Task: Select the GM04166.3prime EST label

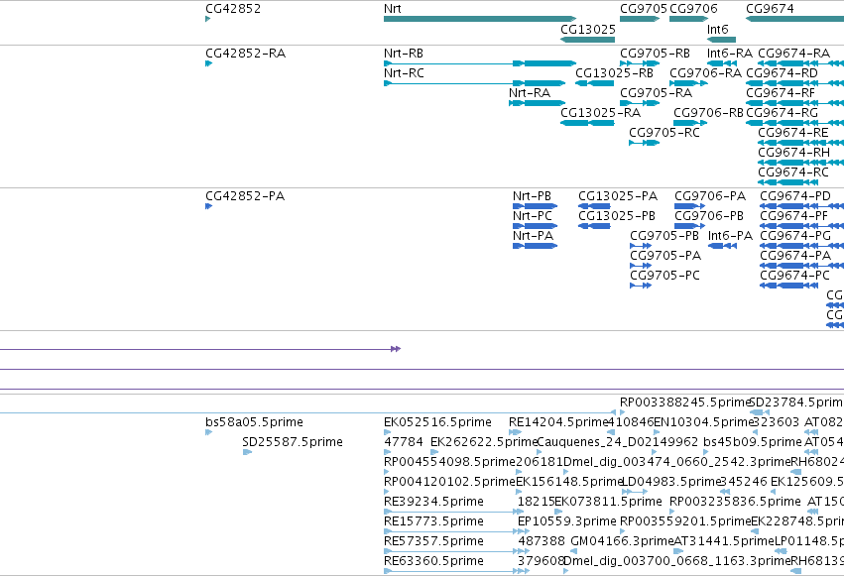Action: [622, 541]
